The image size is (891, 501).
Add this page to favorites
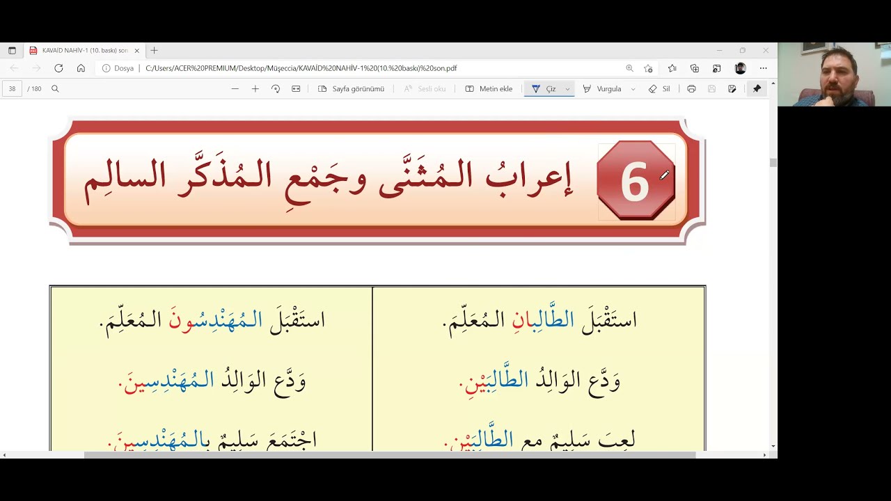648,68
